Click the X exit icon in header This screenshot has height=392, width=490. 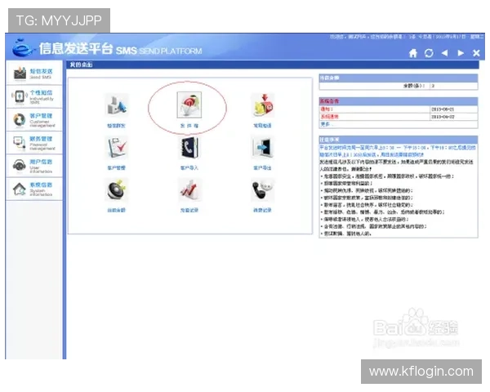pyautogui.click(x=476, y=53)
